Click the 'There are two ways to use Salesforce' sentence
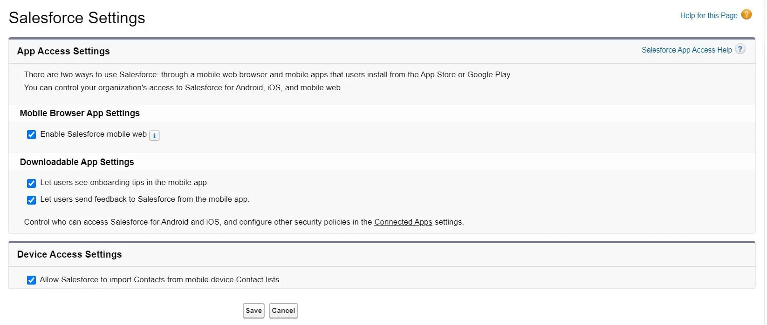 pyautogui.click(x=268, y=74)
